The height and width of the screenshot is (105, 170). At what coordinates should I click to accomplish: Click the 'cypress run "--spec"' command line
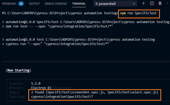click(x=56, y=44)
